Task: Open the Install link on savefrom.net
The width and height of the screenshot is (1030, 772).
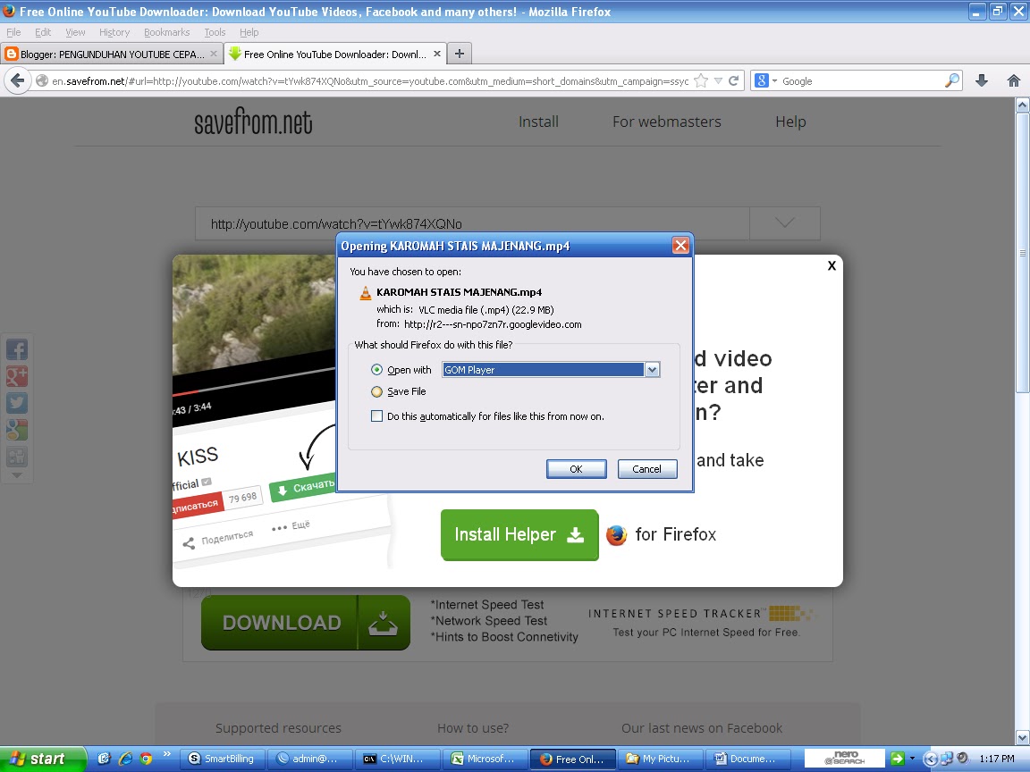Action: pos(538,122)
